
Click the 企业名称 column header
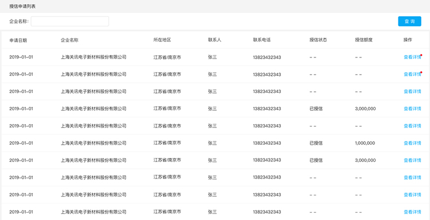69,40
